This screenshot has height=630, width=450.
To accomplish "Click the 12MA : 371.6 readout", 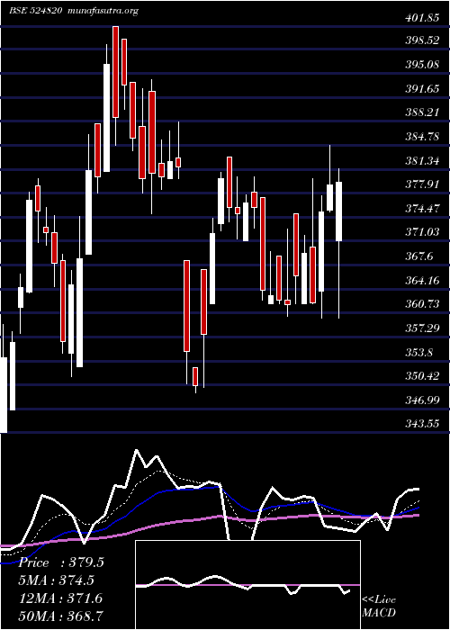I will (x=61, y=598).
